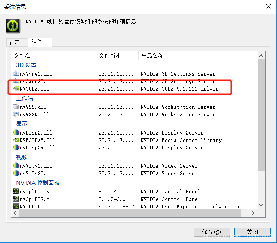
Task: Select the nvGameS.dll file name
Action: click(x=36, y=73)
